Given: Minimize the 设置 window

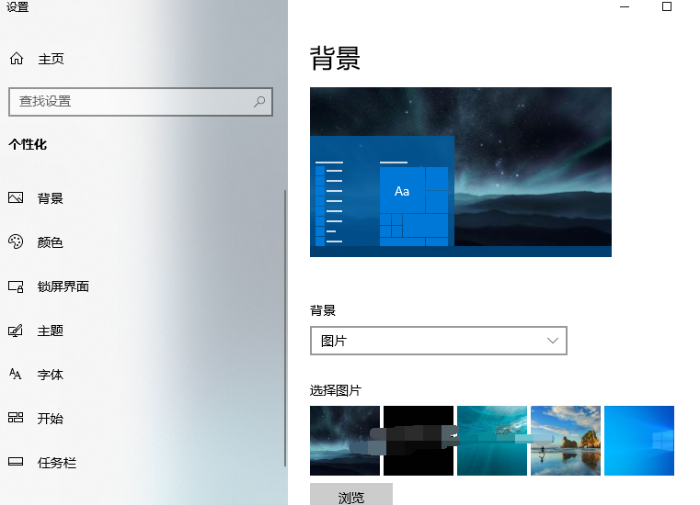Looking at the screenshot, I should (x=625, y=7).
